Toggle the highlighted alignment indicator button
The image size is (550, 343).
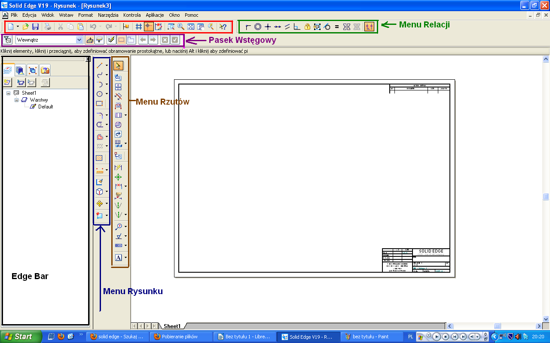coord(149,27)
